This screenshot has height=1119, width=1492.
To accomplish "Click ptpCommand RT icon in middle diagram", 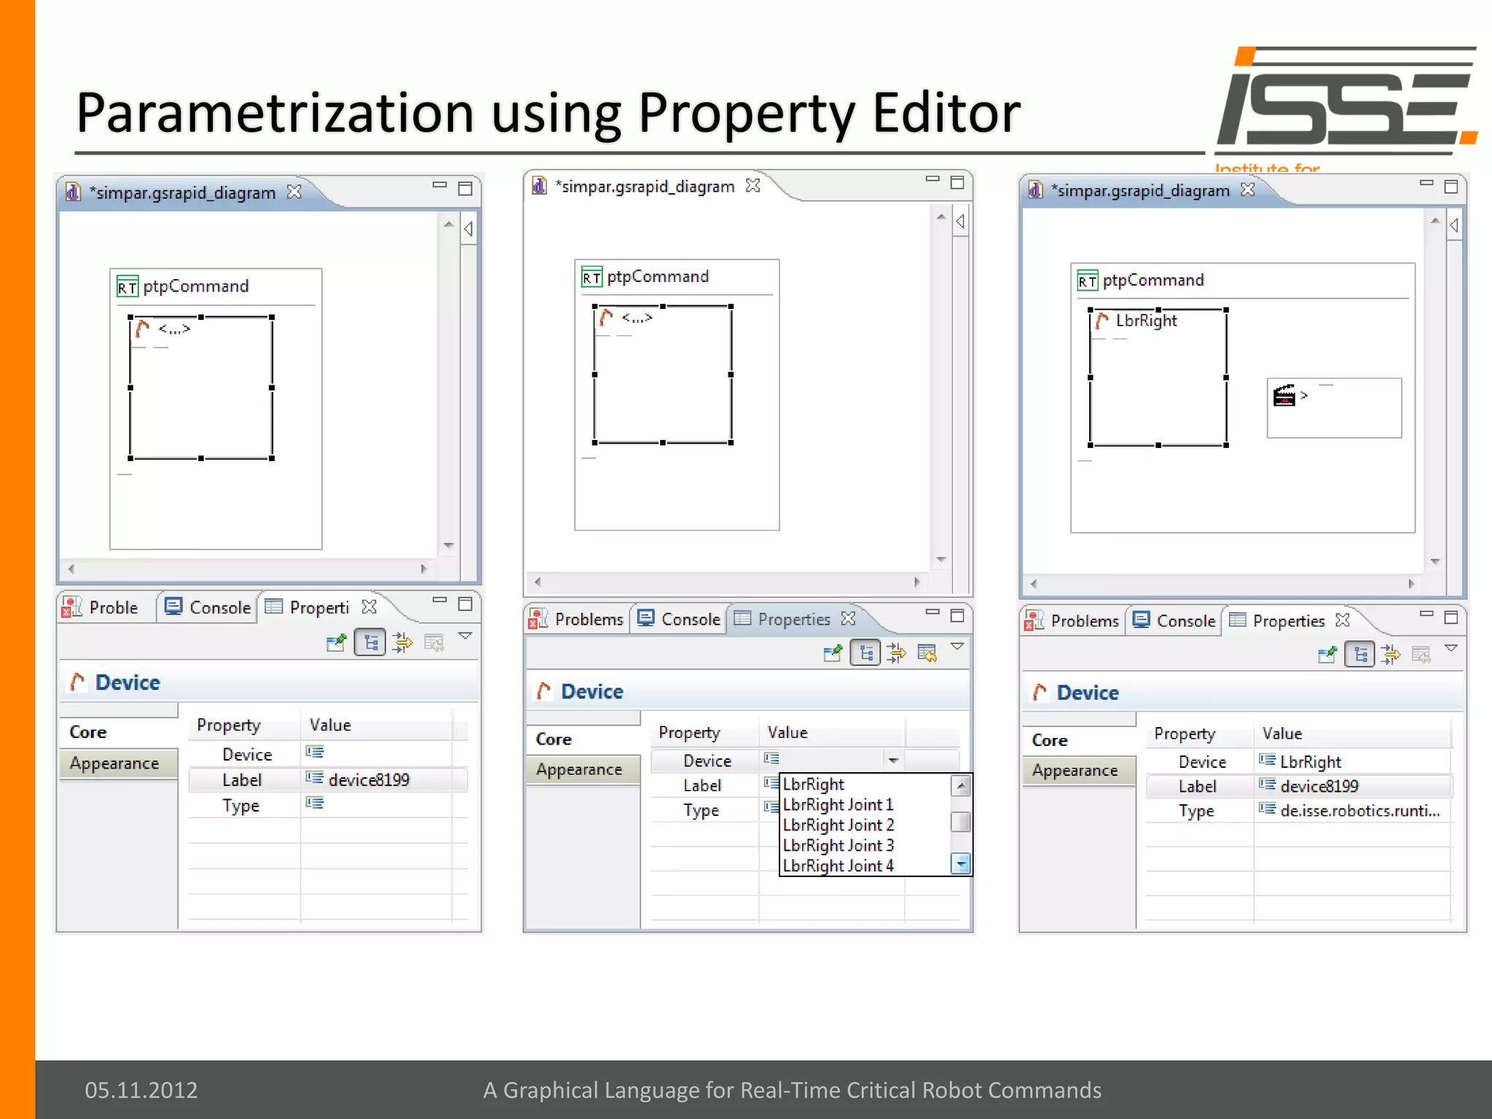I will coord(591,277).
